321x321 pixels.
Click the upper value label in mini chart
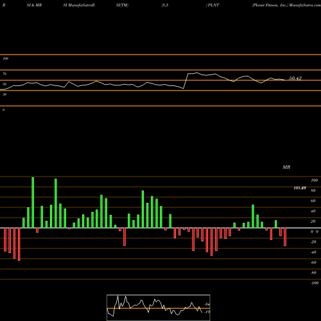(207, 304)
